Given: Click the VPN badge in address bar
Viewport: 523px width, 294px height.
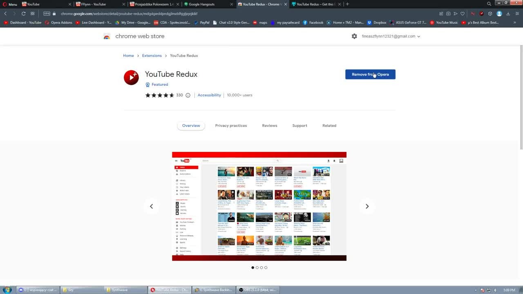Looking at the screenshot, I should pyautogui.click(x=47, y=13).
